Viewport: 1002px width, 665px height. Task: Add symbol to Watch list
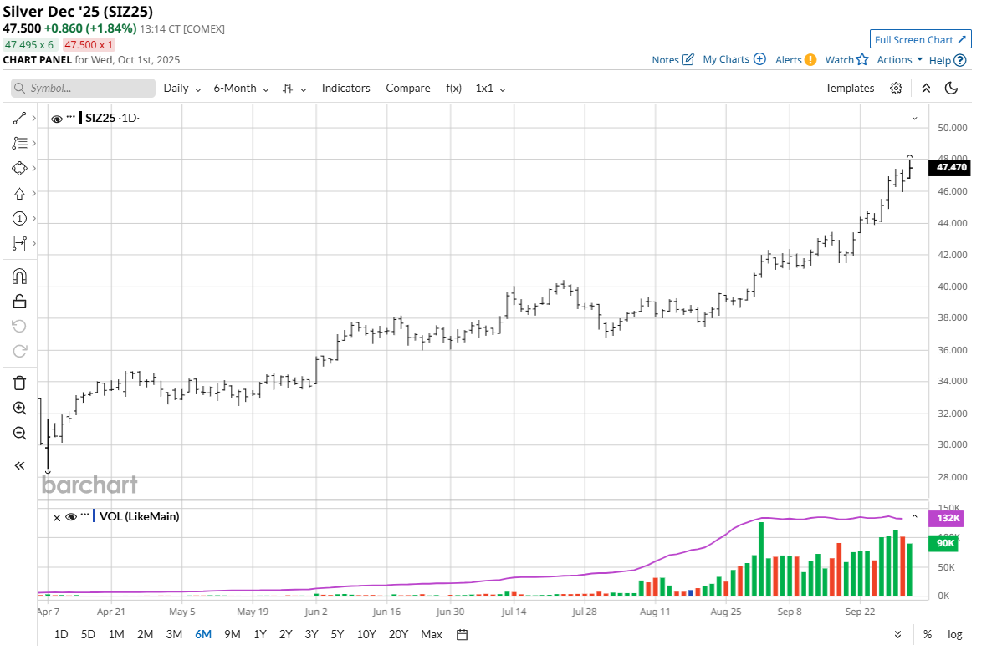(846, 59)
